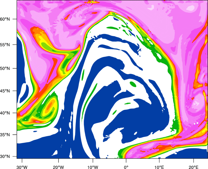Click the 30°W longitude label

tap(22, 167)
